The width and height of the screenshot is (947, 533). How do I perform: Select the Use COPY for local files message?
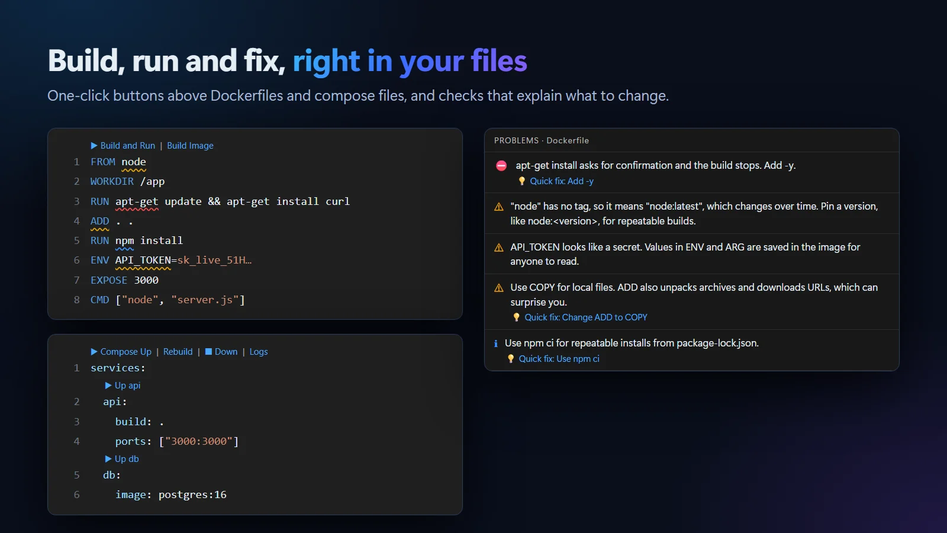(694, 295)
